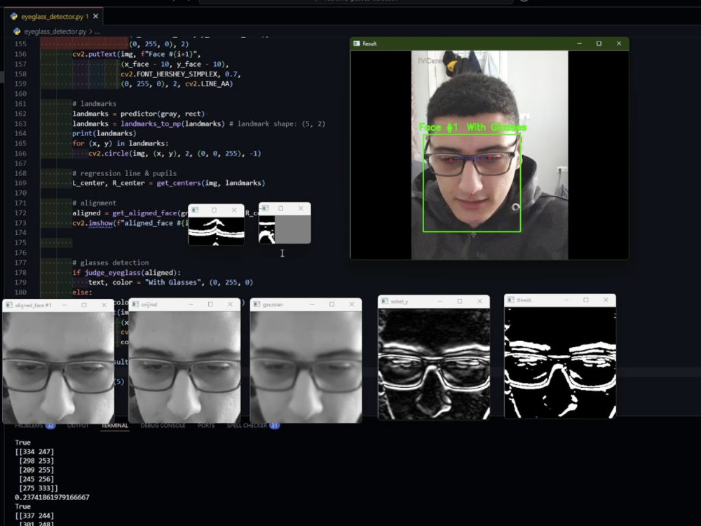Click 'if judge_eyeglass(aligned):' code line

click(126, 272)
